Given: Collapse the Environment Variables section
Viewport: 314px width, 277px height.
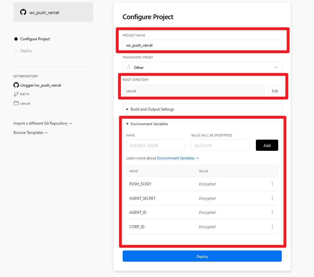Looking at the screenshot, I should [x=147, y=124].
